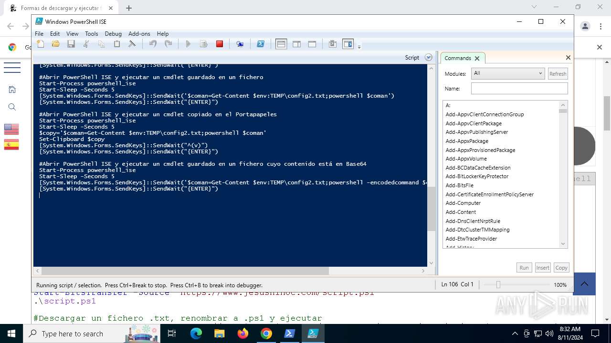Open the Debug menu
611x343 pixels.
113,33
